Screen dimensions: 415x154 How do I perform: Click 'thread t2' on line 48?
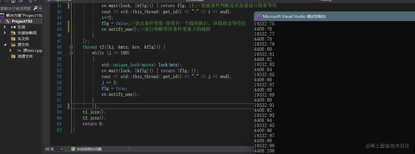coord(94,47)
